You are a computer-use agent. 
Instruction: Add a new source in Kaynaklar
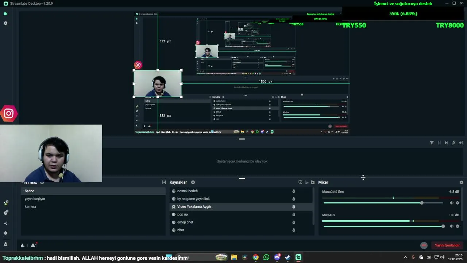193,182
